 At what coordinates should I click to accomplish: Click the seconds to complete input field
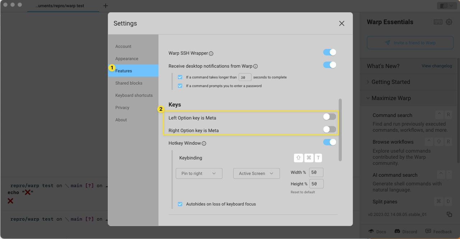245,77
